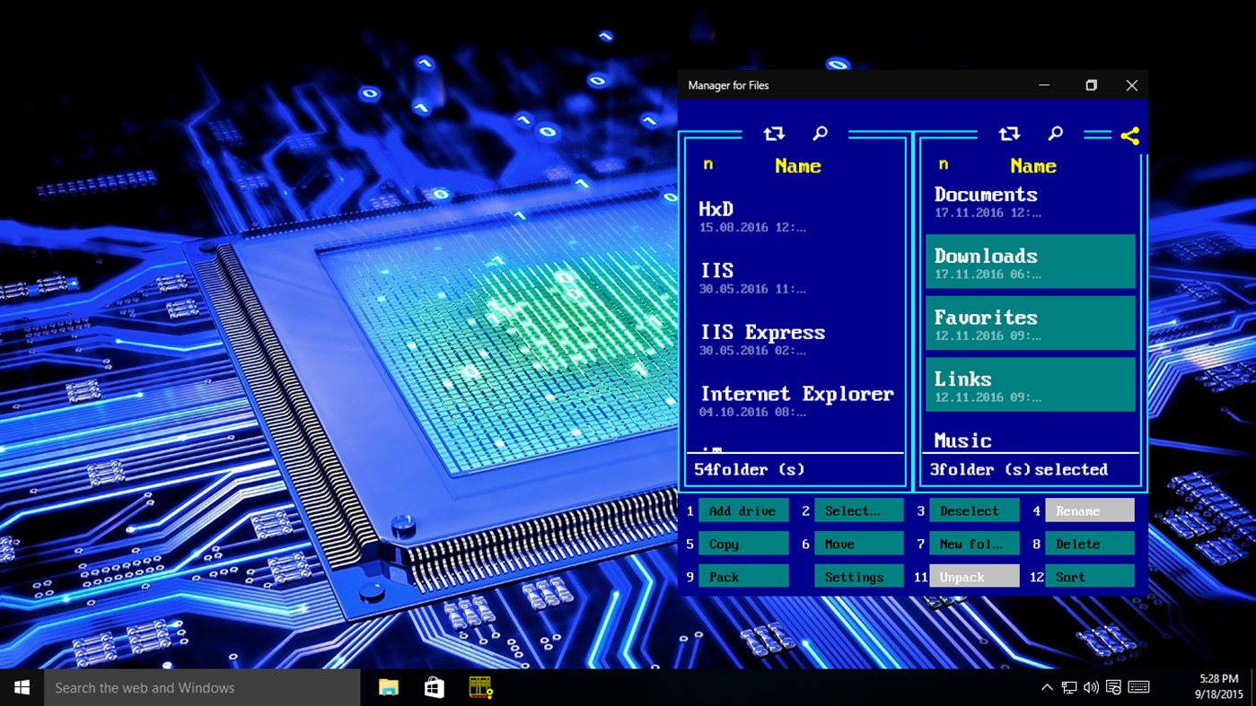
Task: Click the grayed Unpack button
Action: pos(974,577)
